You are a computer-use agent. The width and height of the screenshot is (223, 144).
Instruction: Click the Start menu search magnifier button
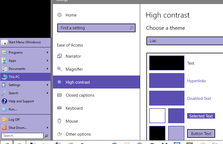click(46, 136)
